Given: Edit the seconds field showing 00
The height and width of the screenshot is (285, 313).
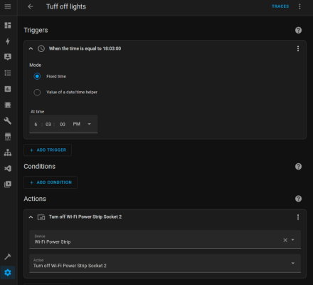Looking at the screenshot, I should pos(63,124).
